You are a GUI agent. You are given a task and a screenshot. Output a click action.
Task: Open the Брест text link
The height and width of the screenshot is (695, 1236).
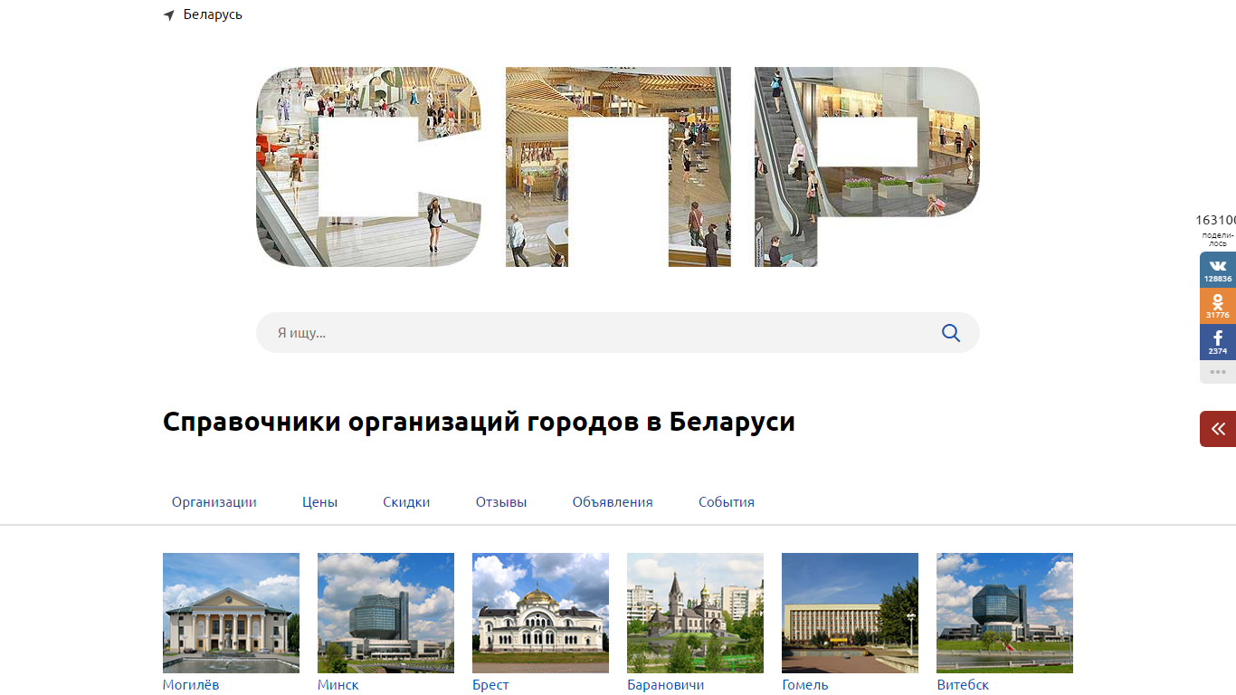click(490, 685)
